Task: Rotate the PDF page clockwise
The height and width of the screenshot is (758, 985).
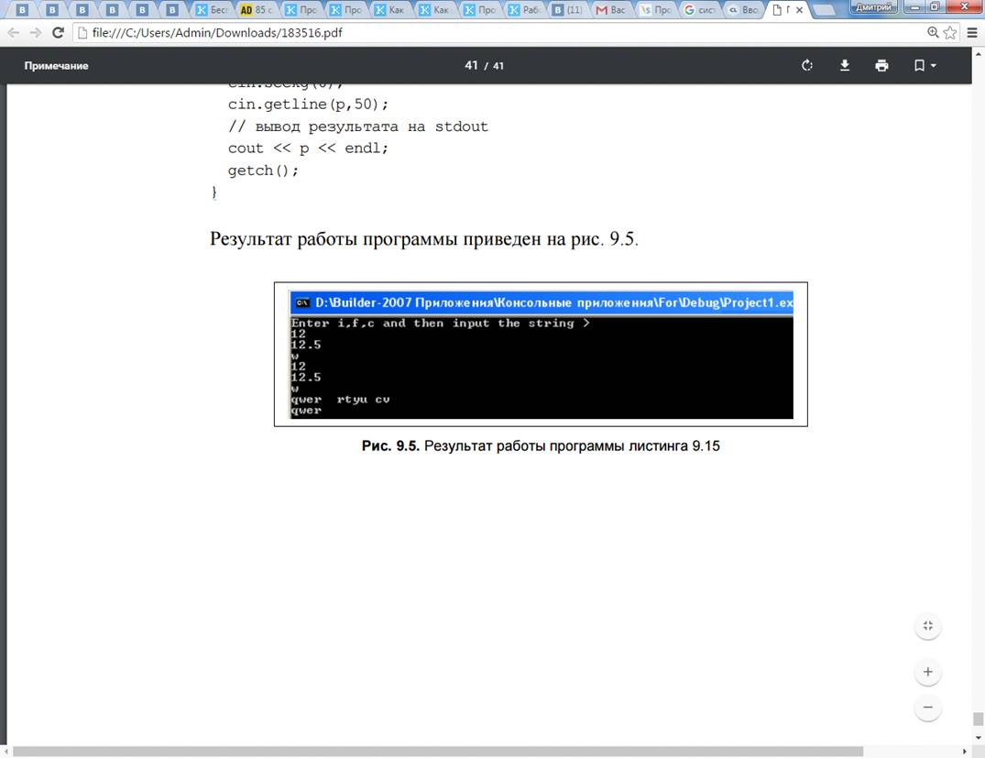Action: (807, 65)
